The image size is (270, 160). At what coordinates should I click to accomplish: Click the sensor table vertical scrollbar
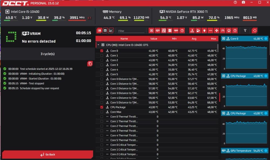coord(218,48)
